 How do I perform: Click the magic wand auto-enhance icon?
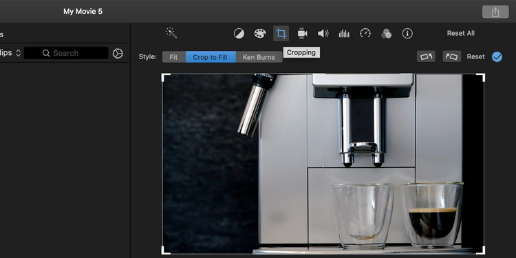coord(171,33)
